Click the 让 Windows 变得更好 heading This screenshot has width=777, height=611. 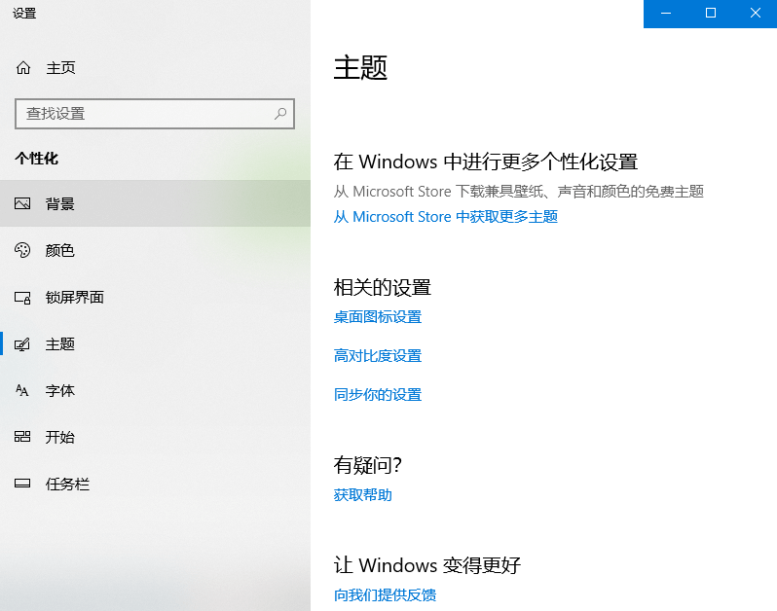(x=427, y=565)
